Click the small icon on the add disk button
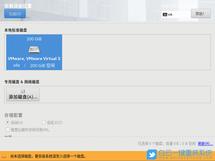The image size is (215, 161). (x=23, y=91)
